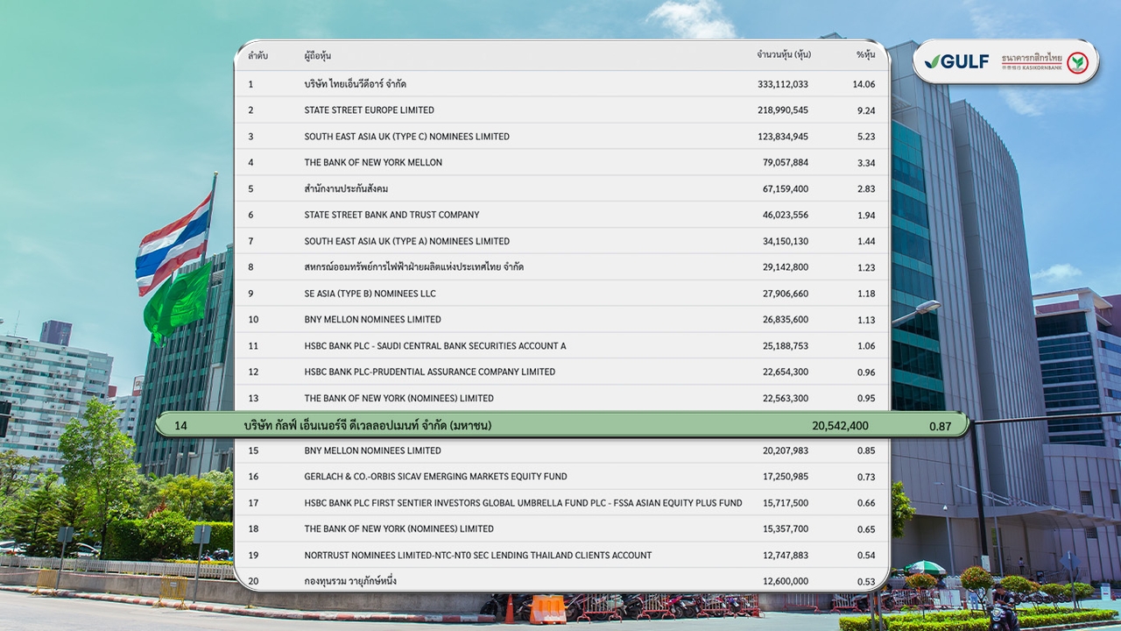The width and height of the screenshot is (1121, 631).
Task: Select HSBC FIRST SENTIER INVESTORS fund row
Action: point(562,503)
